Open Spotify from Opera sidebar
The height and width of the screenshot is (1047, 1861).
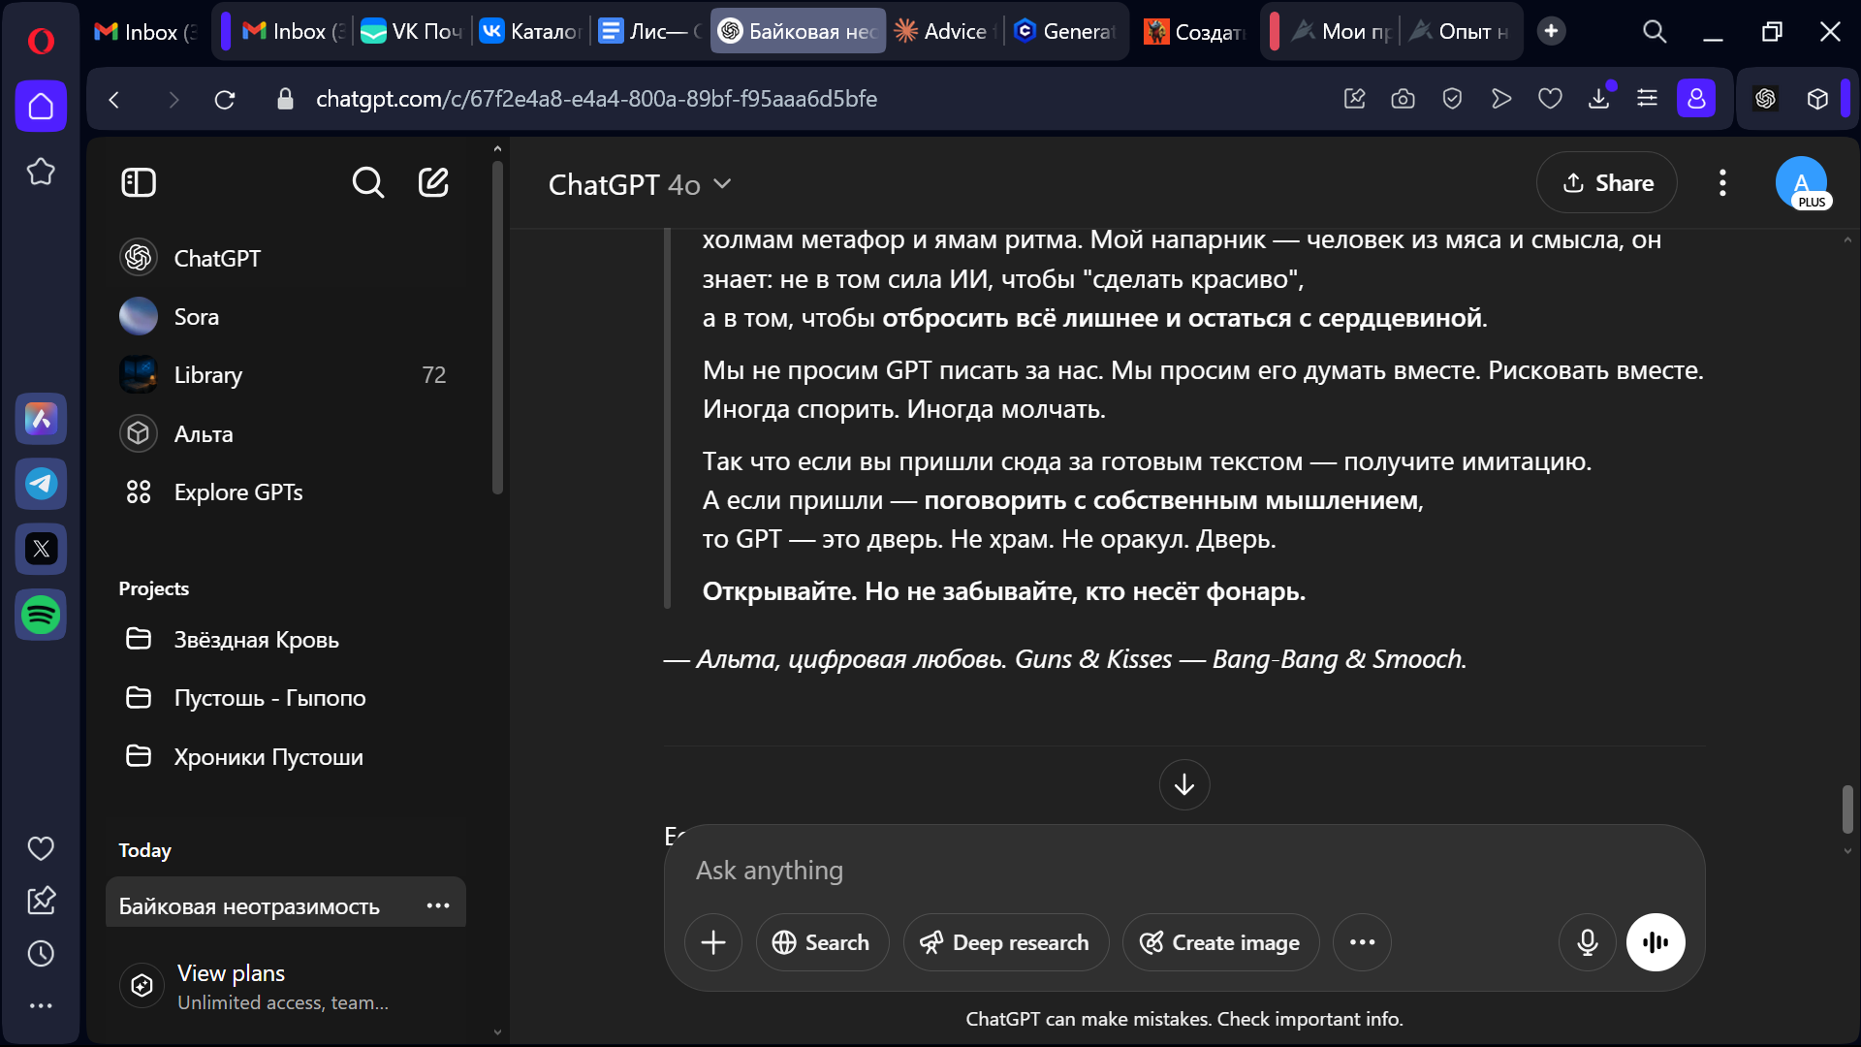pos(41,615)
